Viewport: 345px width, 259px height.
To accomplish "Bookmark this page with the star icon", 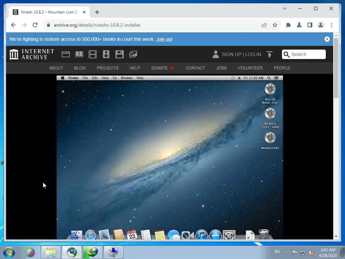I will pos(275,25).
